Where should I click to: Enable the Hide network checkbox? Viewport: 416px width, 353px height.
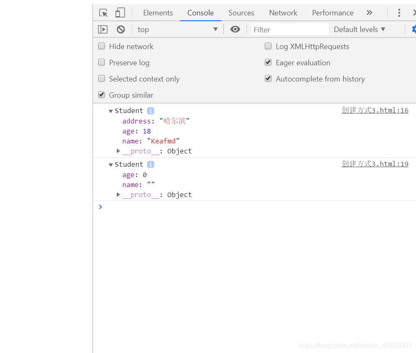(102, 46)
